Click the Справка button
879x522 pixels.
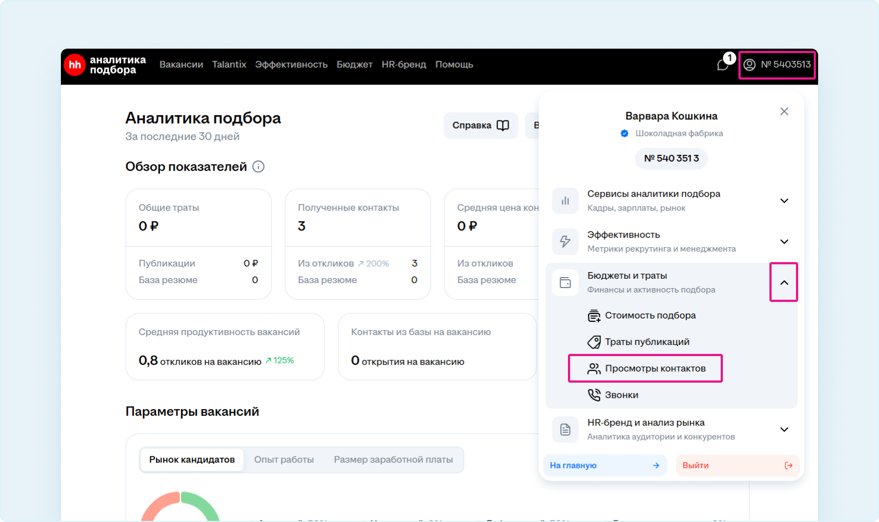(480, 126)
